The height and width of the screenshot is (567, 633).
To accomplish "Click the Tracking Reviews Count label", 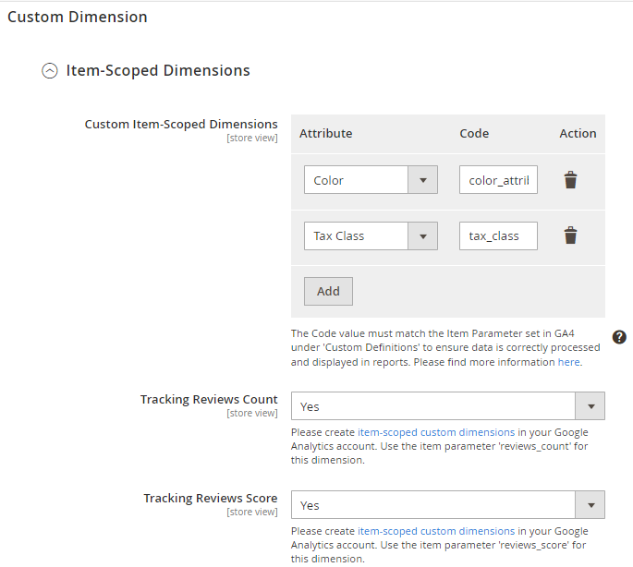I will 209,399.
